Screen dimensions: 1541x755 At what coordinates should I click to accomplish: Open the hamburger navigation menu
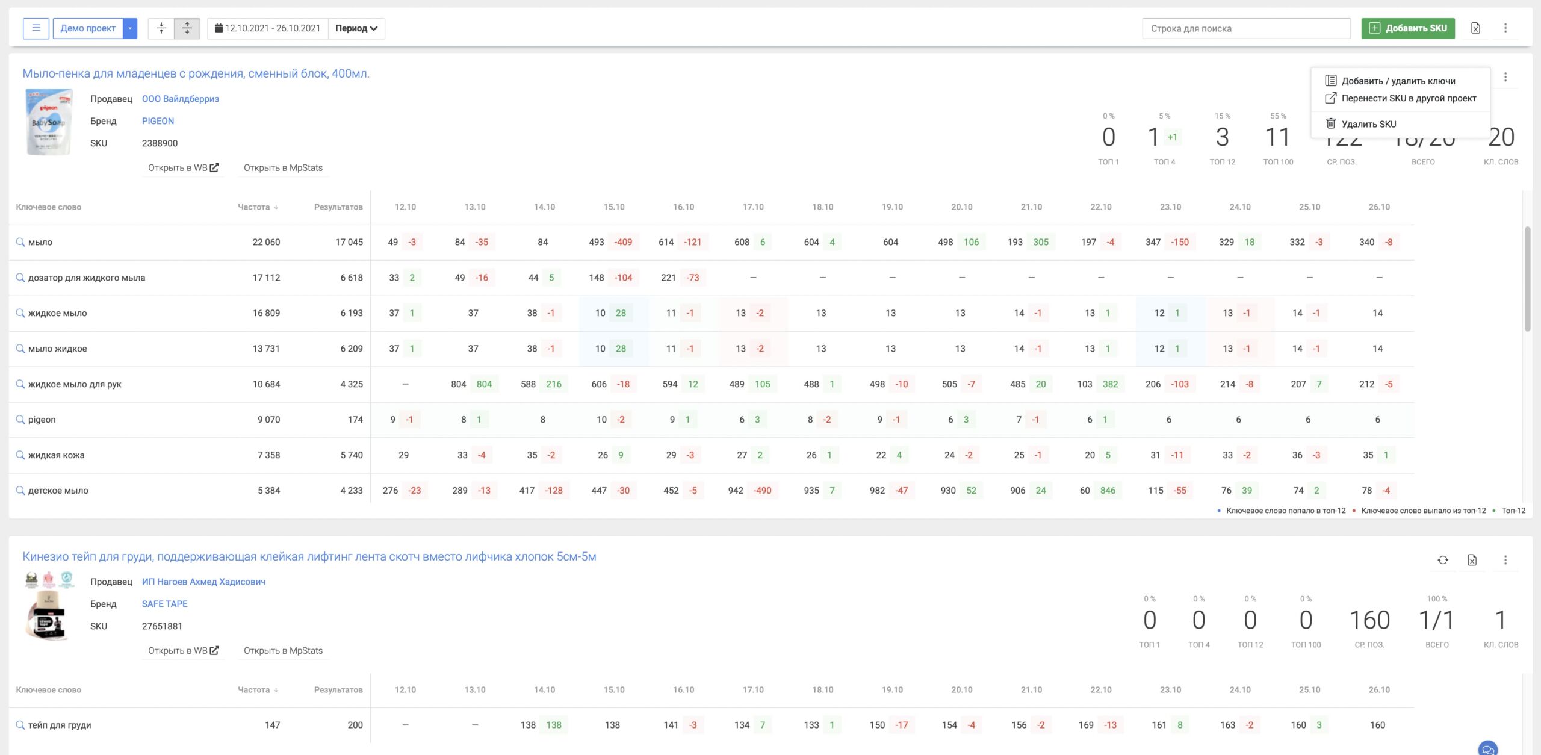(36, 28)
